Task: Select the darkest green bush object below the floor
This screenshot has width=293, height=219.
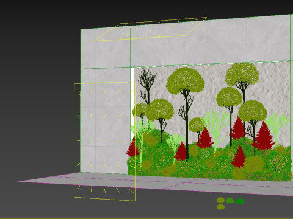Action: 240,201
